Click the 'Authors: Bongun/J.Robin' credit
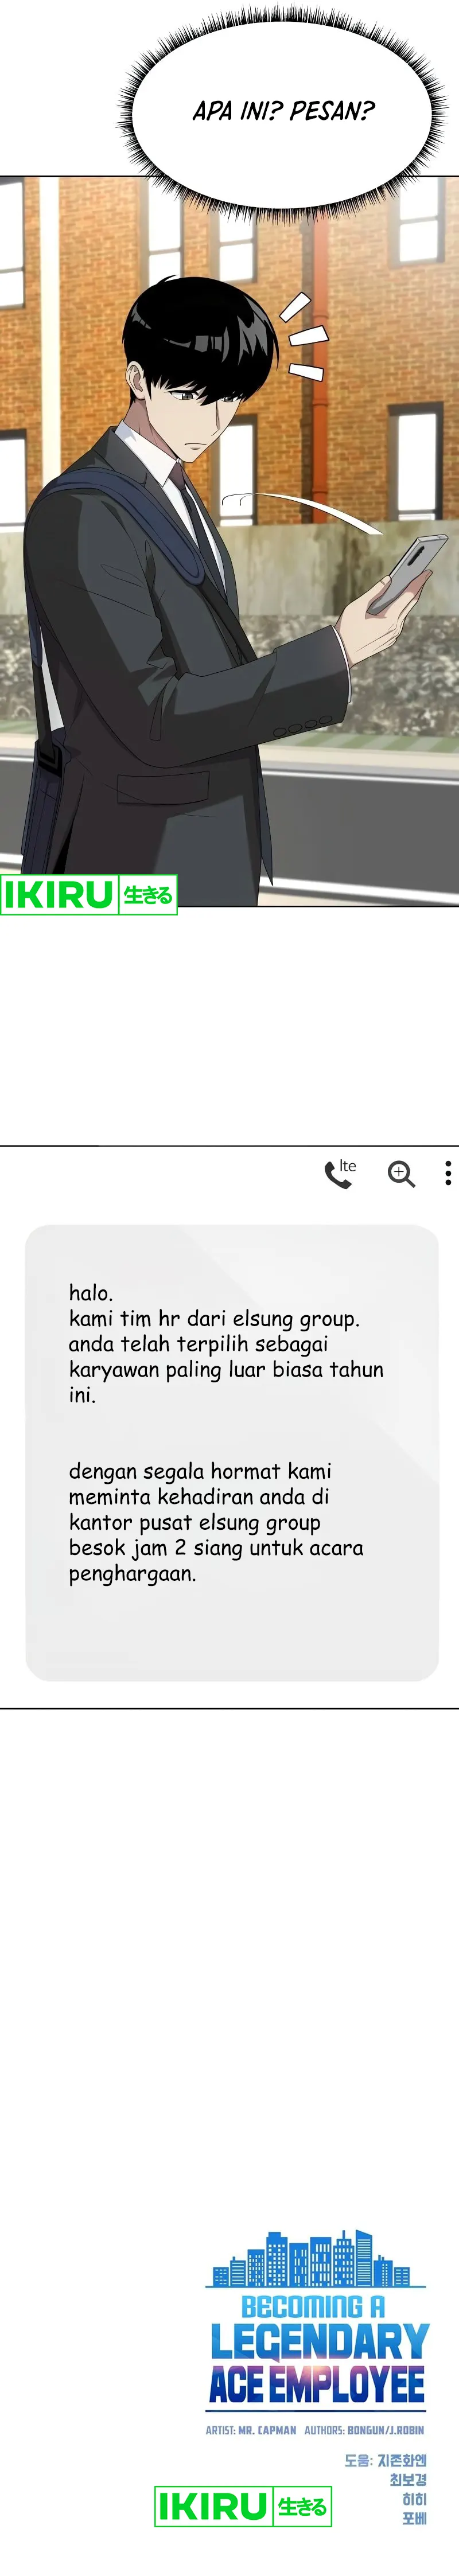This screenshot has height=2576, width=459. 364,2430
